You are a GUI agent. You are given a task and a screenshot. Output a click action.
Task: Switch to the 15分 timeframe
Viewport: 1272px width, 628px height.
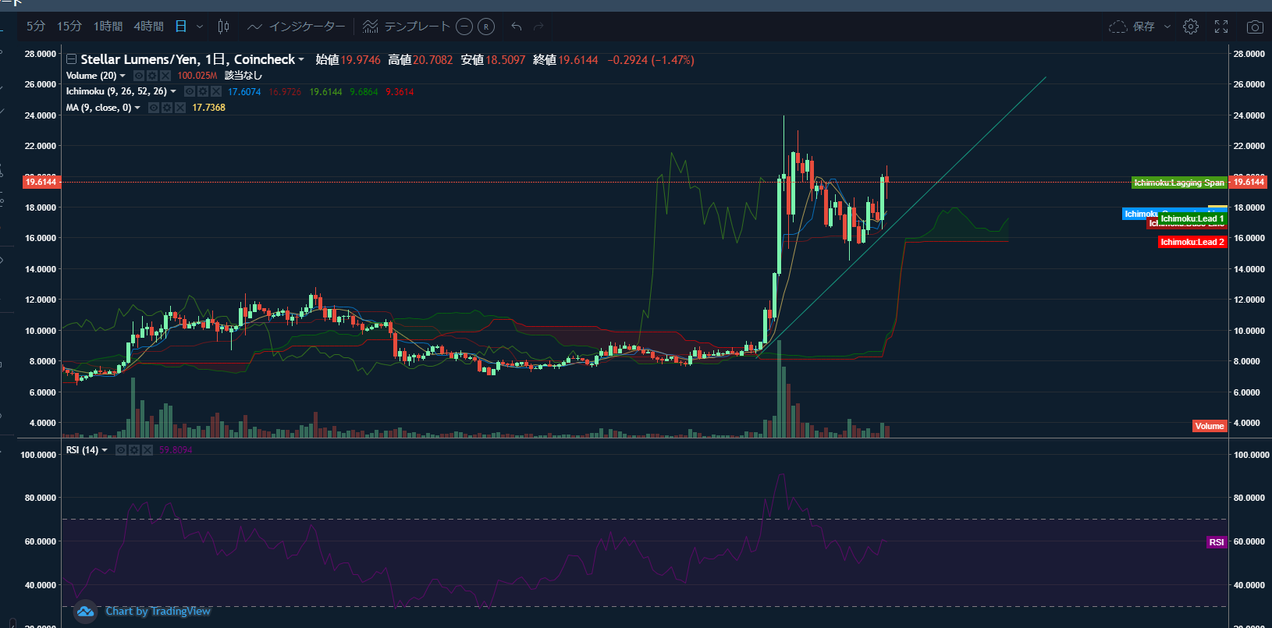69,27
